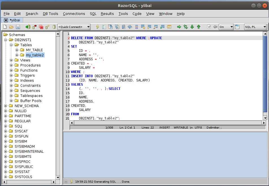Click the red overlapping squares icon
Image resolution: width=269 pixels, height=186 pixels.
pos(41,27)
